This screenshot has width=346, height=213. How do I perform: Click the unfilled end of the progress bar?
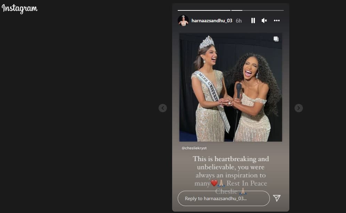click(263, 10)
